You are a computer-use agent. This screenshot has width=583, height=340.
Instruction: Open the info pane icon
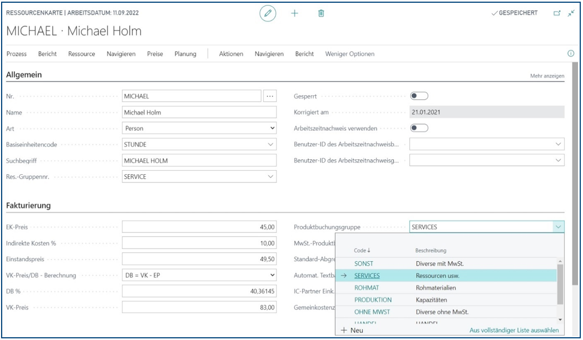571,53
